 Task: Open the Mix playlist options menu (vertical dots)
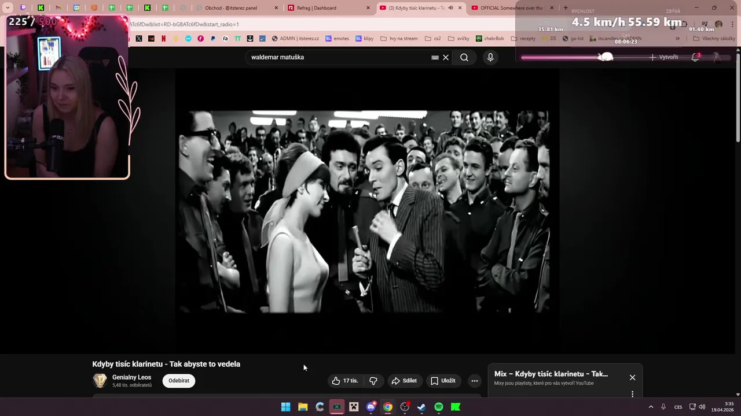click(632, 394)
